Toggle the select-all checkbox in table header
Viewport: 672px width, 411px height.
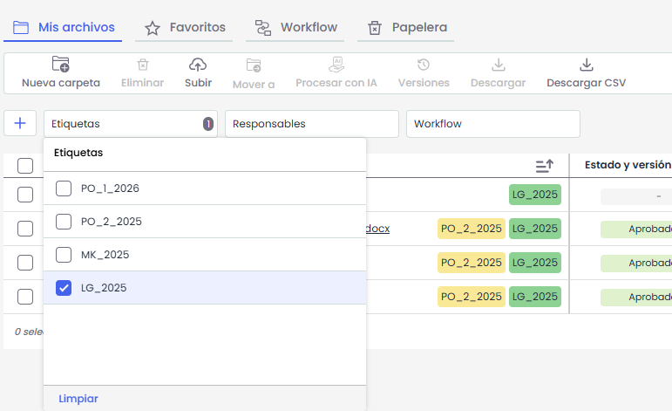coord(25,166)
